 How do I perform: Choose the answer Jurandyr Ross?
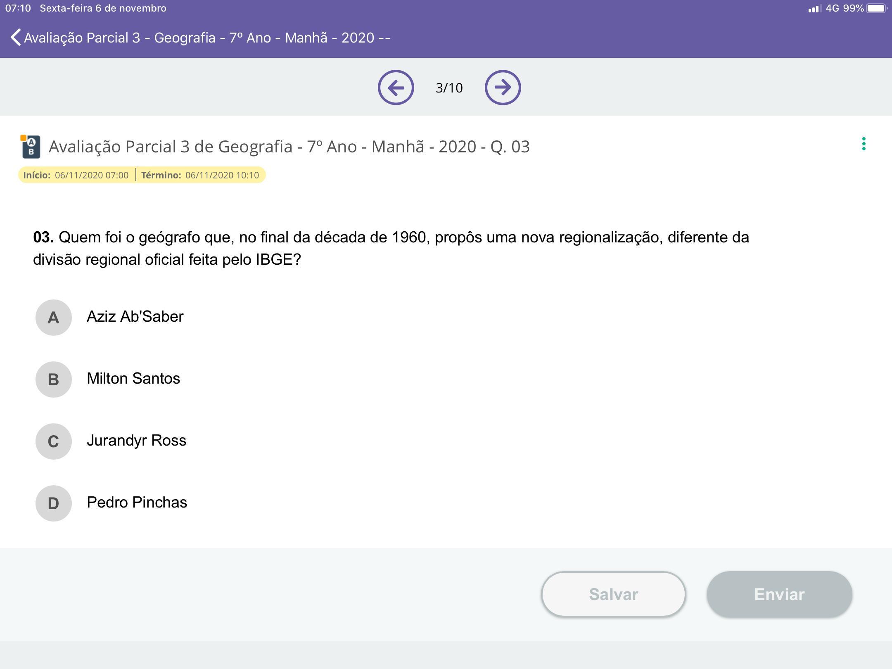(136, 441)
